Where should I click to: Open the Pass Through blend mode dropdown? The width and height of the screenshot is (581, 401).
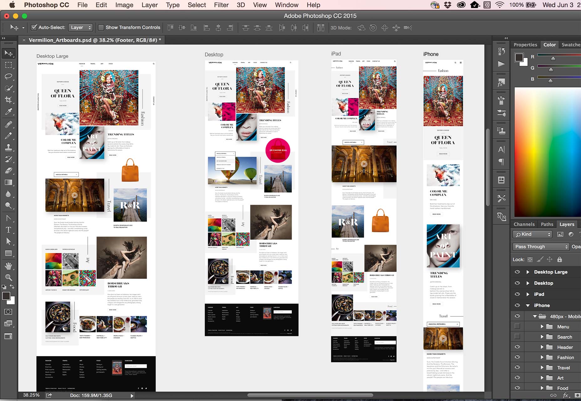pos(541,247)
